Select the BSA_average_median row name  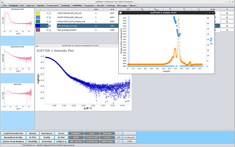coord(67,30)
